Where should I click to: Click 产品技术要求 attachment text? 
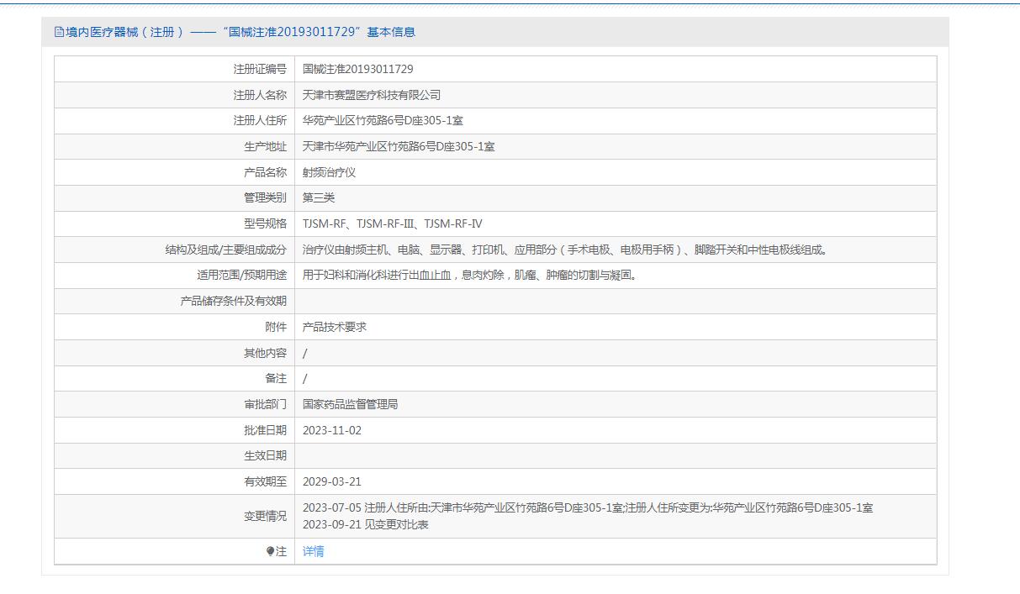point(334,328)
